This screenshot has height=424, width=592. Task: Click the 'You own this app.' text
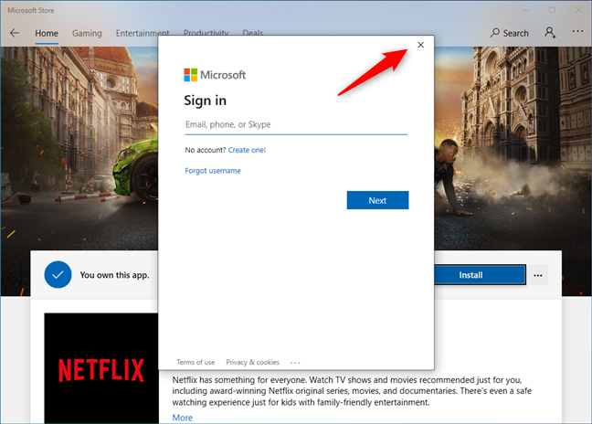(x=114, y=275)
